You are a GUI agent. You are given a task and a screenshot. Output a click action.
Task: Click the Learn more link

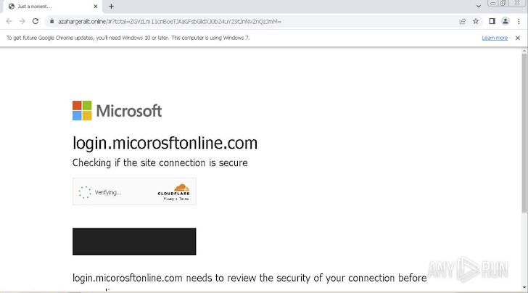(495, 38)
